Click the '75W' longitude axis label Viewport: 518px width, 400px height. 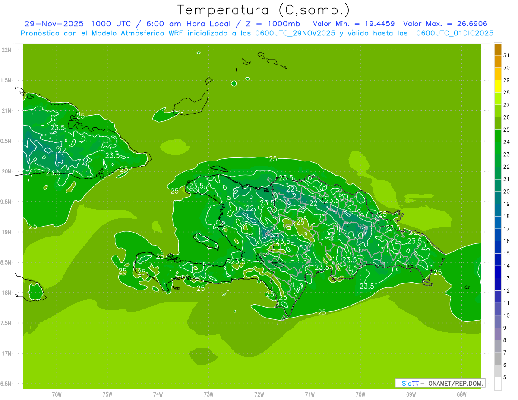[x=107, y=394]
